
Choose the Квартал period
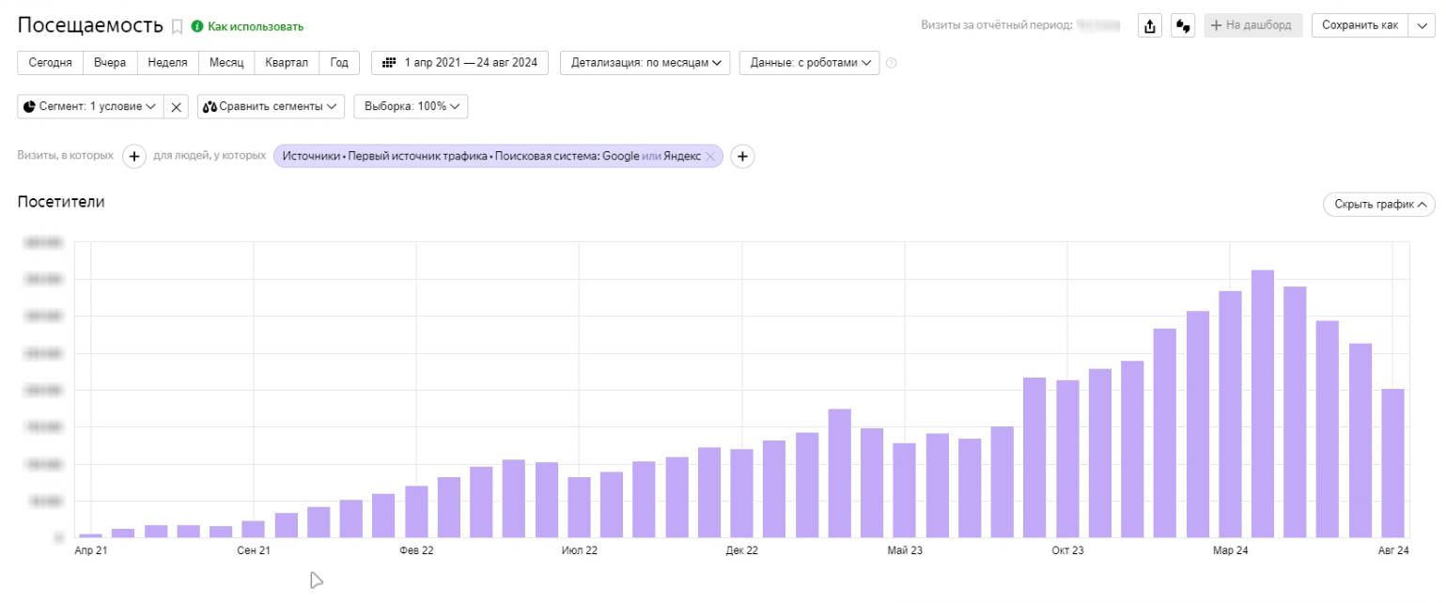point(287,63)
